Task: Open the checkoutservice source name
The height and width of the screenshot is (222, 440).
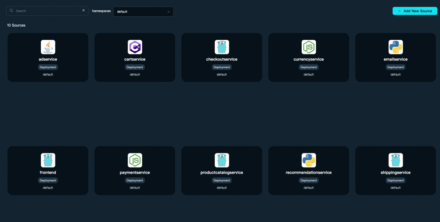Action: tap(222, 59)
